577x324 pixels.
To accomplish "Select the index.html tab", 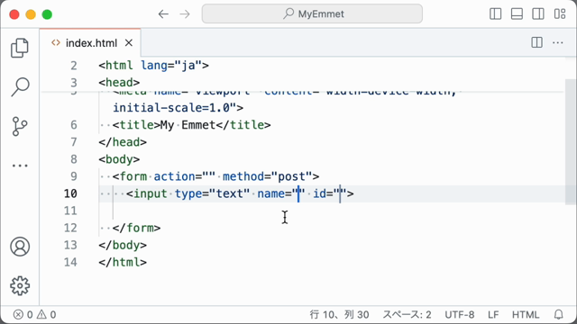I will pos(90,43).
